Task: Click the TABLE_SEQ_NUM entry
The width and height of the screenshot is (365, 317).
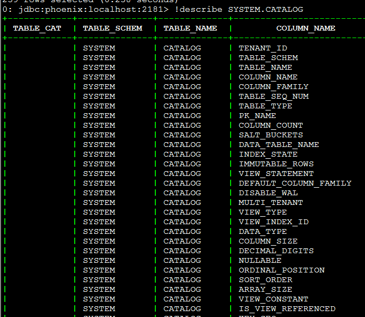Action: click(x=274, y=97)
